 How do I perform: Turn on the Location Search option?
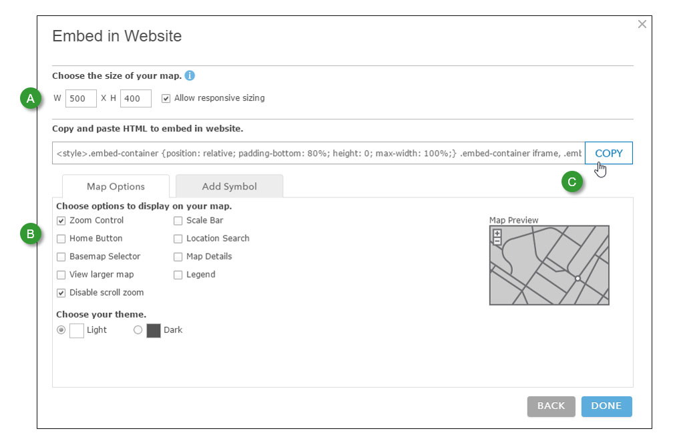(178, 239)
